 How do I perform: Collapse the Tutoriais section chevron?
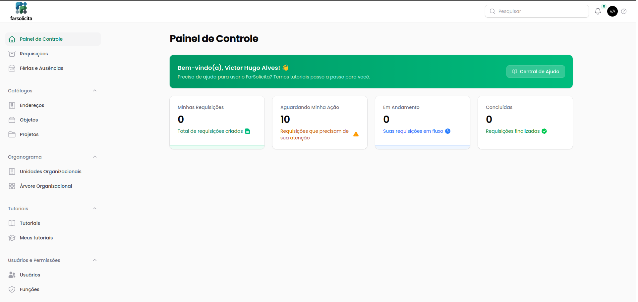95,209
